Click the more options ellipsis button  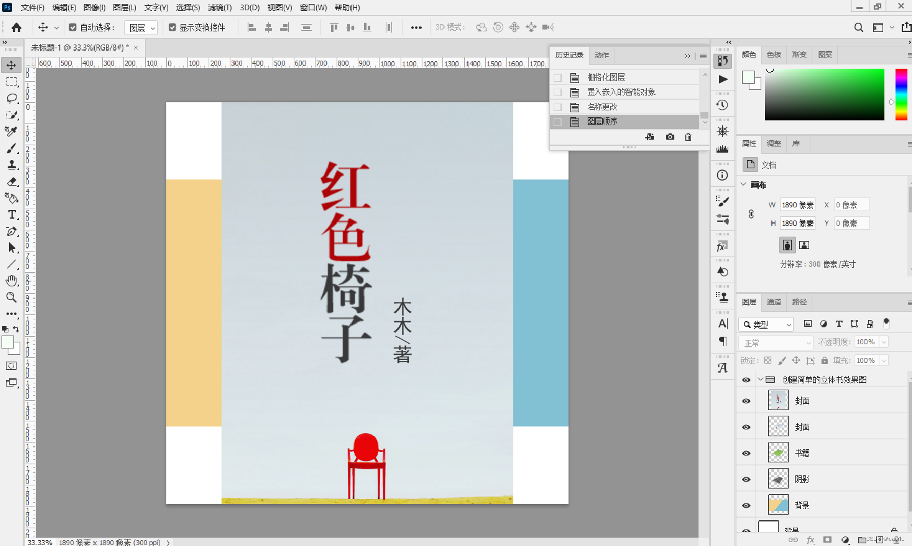(x=416, y=28)
